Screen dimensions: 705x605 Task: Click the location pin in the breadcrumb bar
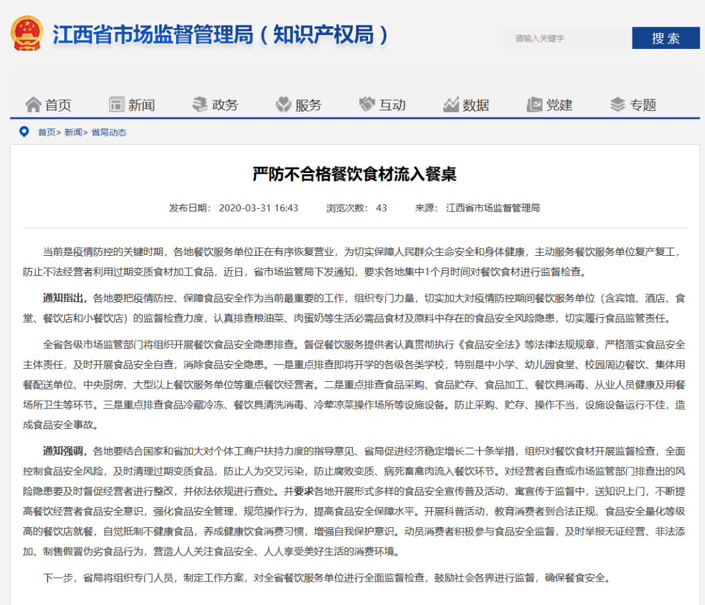25,132
